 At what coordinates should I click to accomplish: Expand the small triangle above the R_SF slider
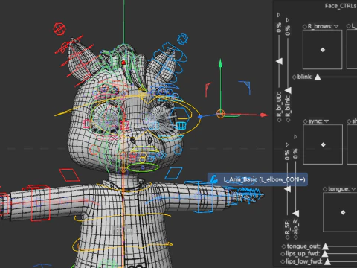tap(287, 144)
